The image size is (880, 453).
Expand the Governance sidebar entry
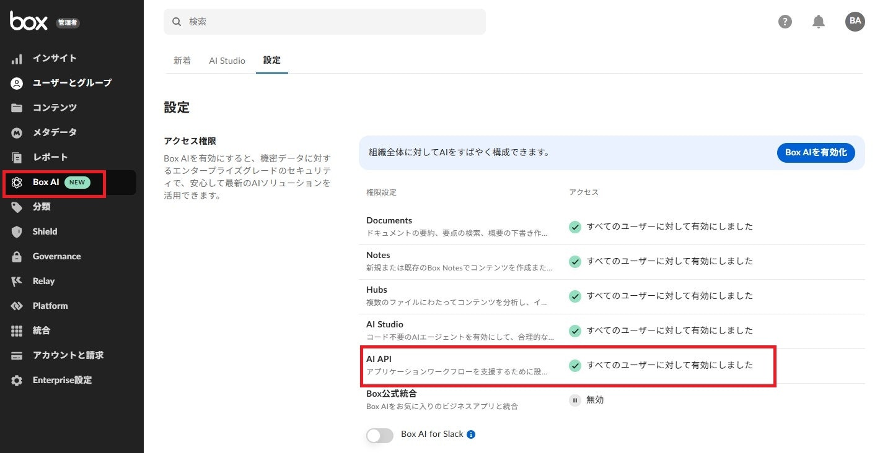click(57, 256)
